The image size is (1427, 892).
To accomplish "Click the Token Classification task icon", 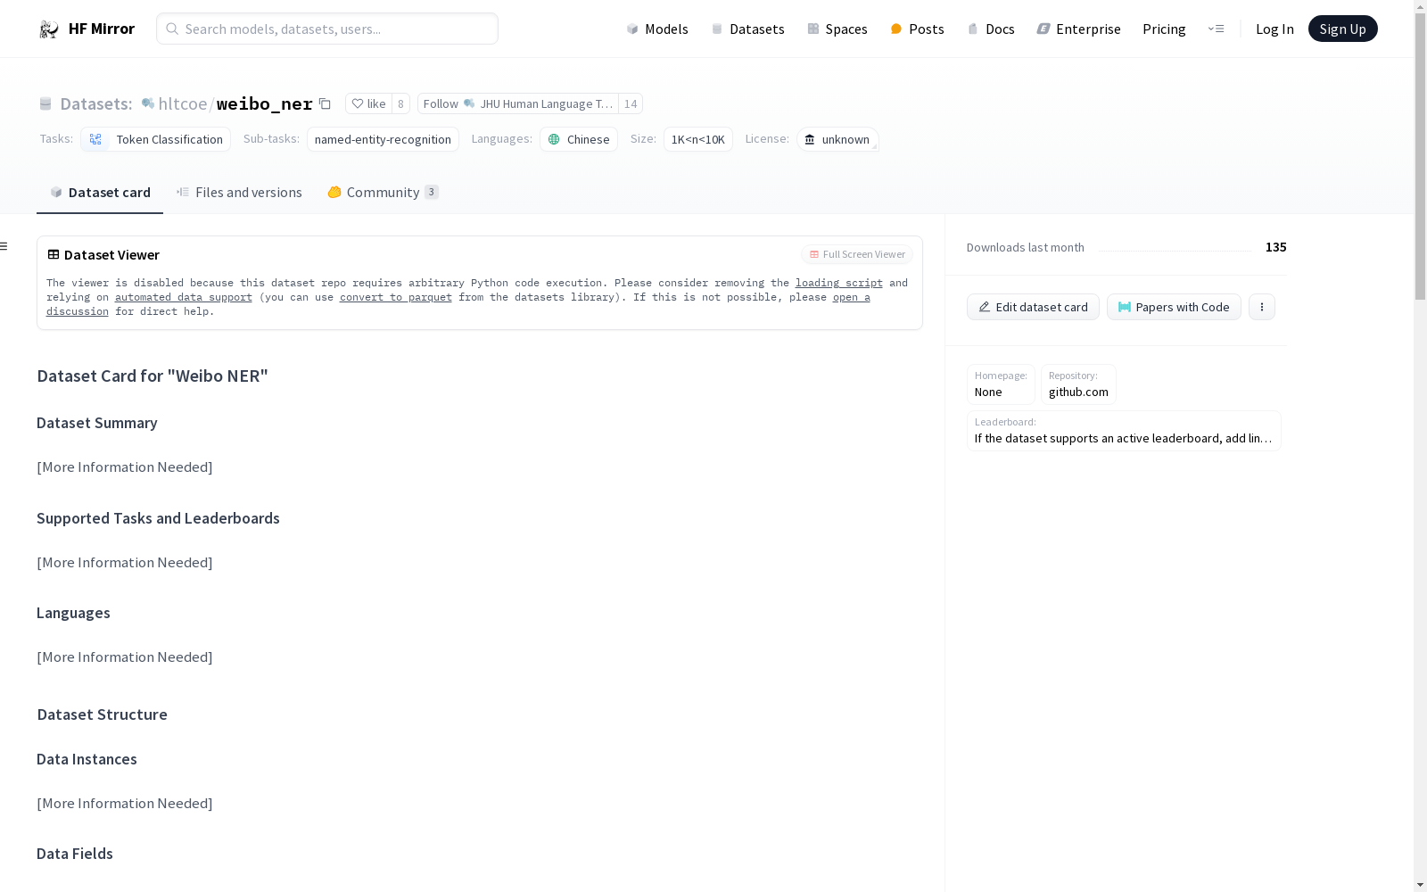I will (x=95, y=139).
